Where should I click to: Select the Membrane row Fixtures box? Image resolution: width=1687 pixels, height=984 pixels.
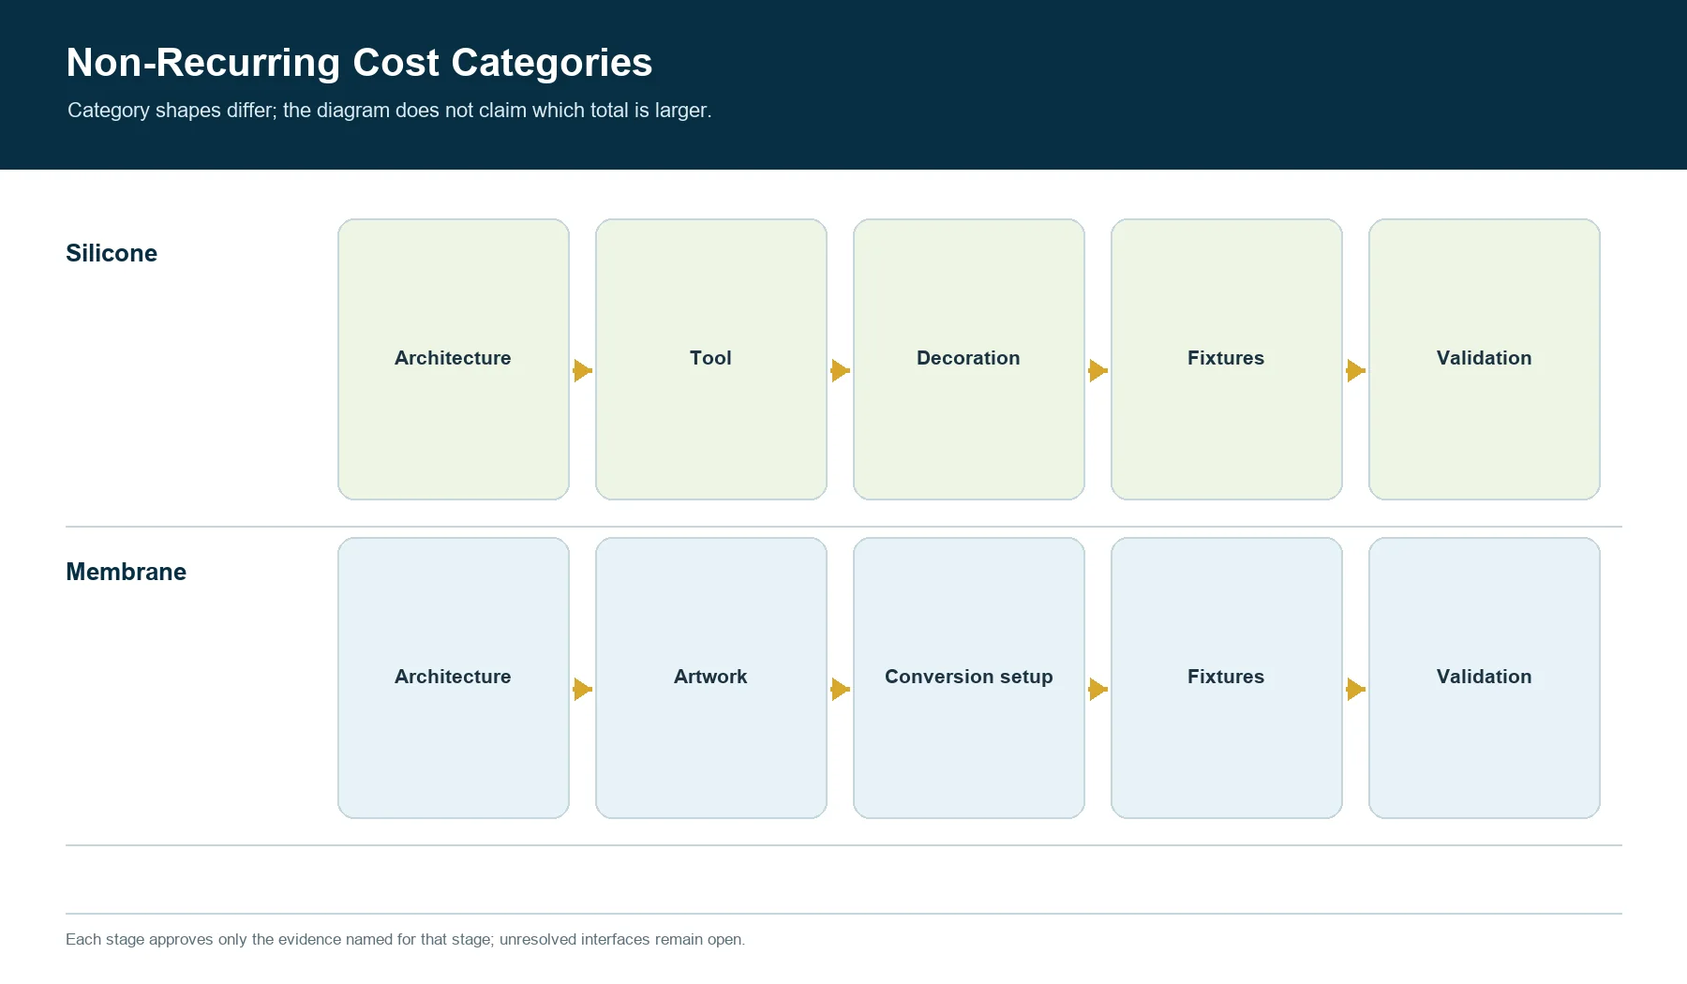click(x=1227, y=678)
